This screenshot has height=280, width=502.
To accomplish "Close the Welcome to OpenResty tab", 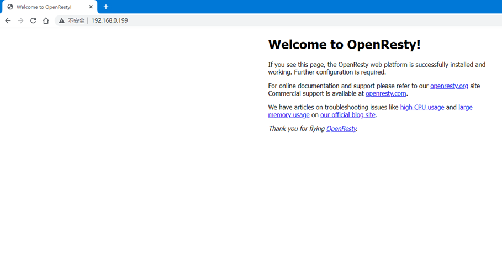I will [91, 7].
